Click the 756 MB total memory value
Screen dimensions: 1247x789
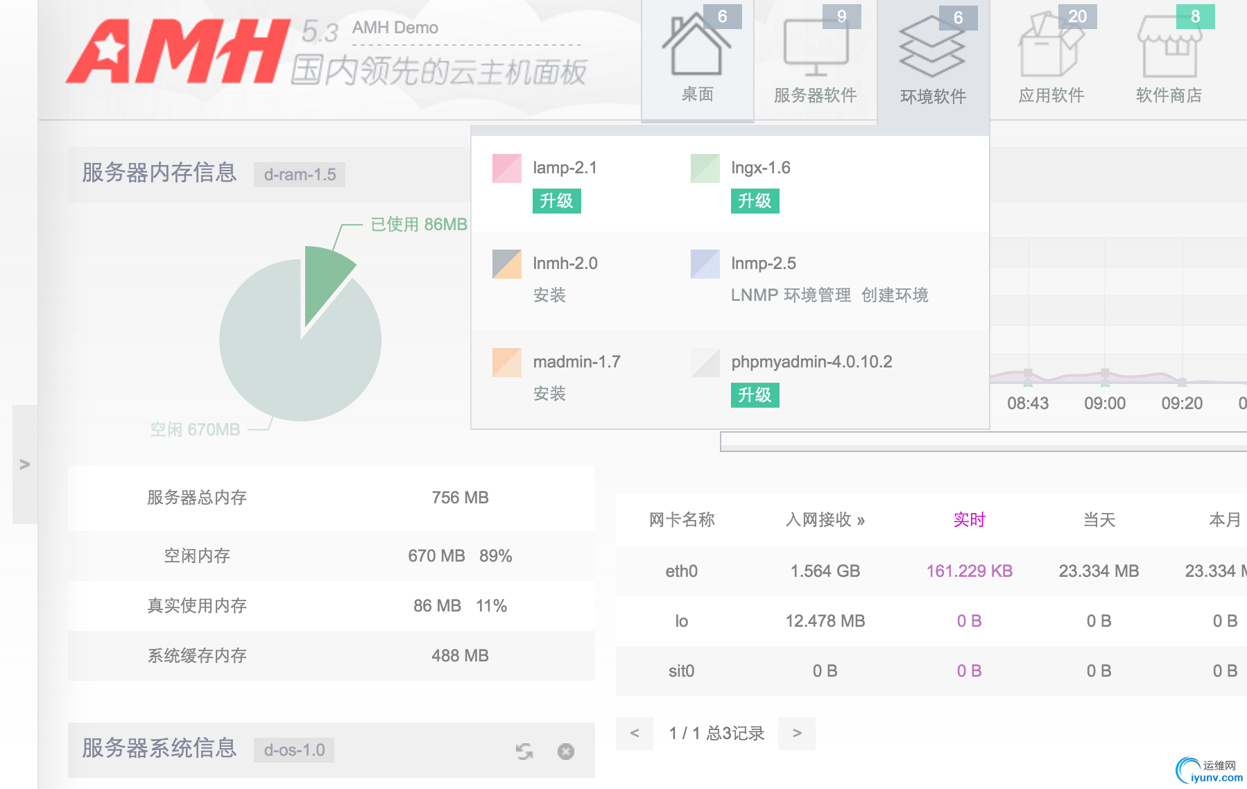pos(461,498)
